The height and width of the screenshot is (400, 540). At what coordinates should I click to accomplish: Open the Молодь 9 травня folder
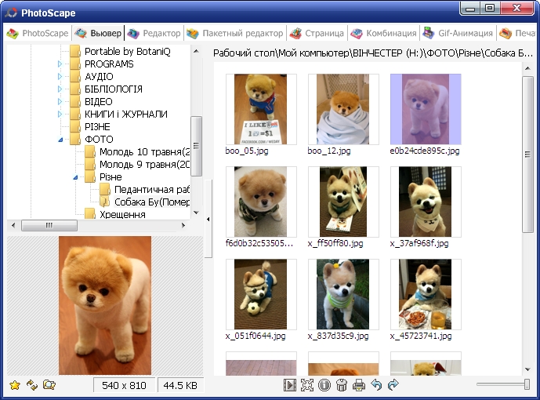[144, 165]
